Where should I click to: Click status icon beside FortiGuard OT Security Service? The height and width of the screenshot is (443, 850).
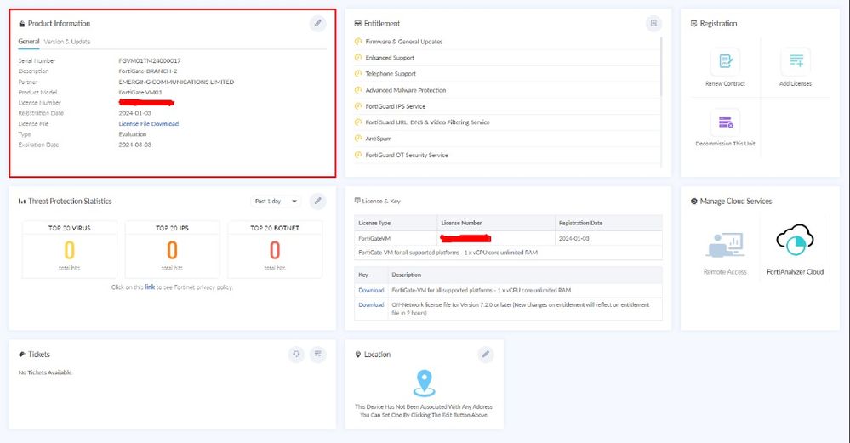pyautogui.click(x=357, y=155)
